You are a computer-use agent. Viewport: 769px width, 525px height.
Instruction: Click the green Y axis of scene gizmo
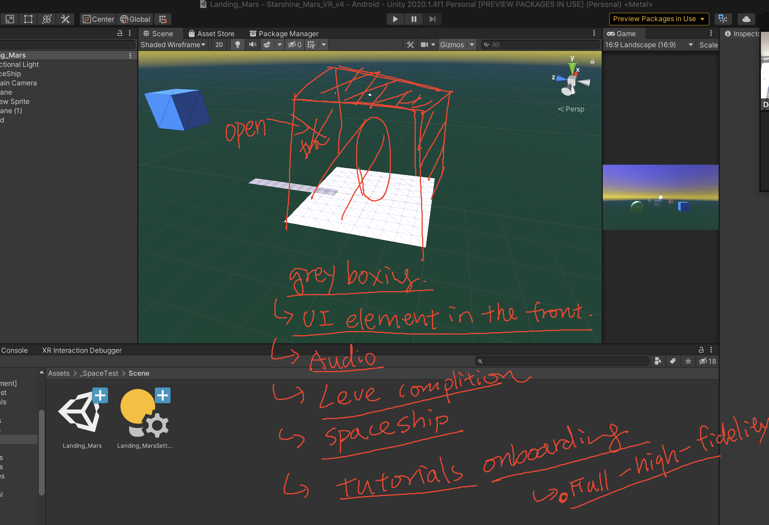click(x=572, y=67)
